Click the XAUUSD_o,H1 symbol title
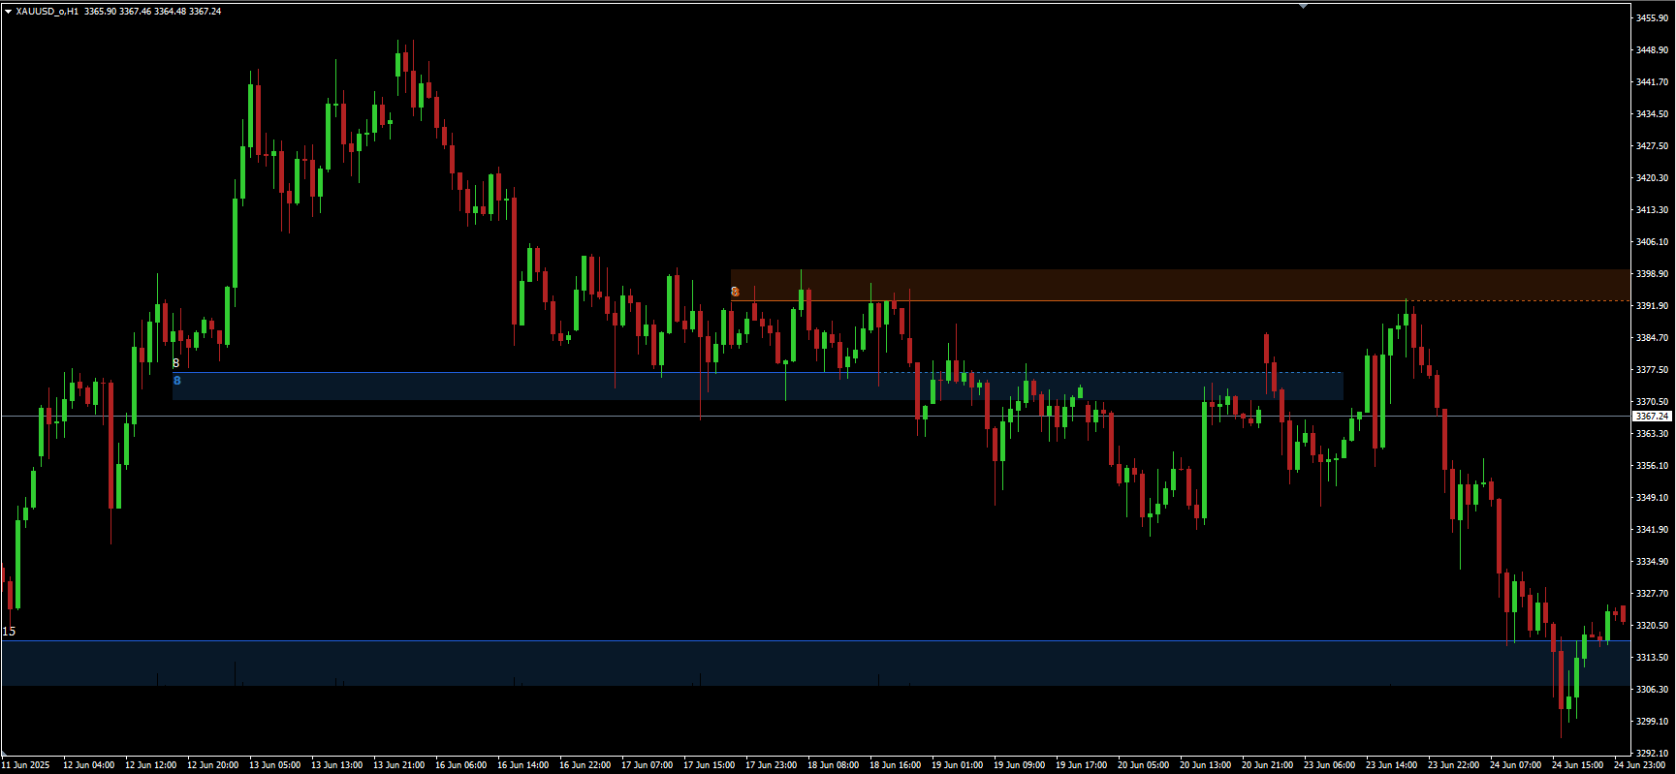The width and height of the screenshot is (1676, 774). (x=47, y=12)
